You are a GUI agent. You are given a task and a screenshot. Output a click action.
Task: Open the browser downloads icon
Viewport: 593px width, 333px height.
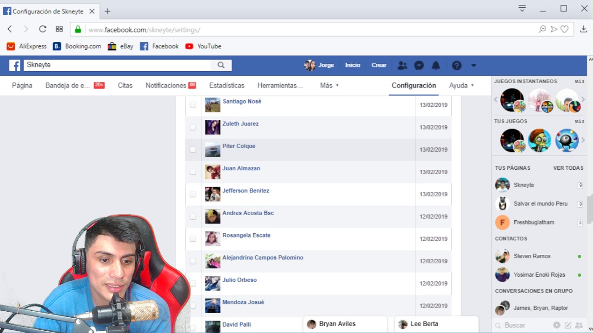583,29
